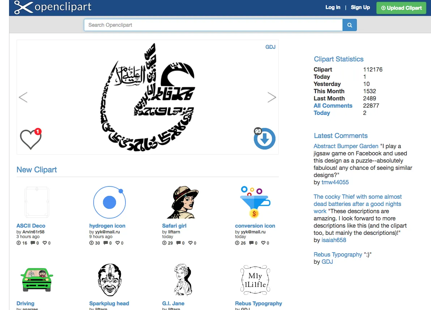Open the conversion icon title link
The image size is (431, 310).
coord(255,226)
